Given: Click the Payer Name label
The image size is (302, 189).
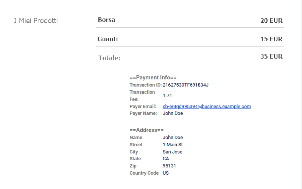Looking at the screenshot, I should [143, 113].
